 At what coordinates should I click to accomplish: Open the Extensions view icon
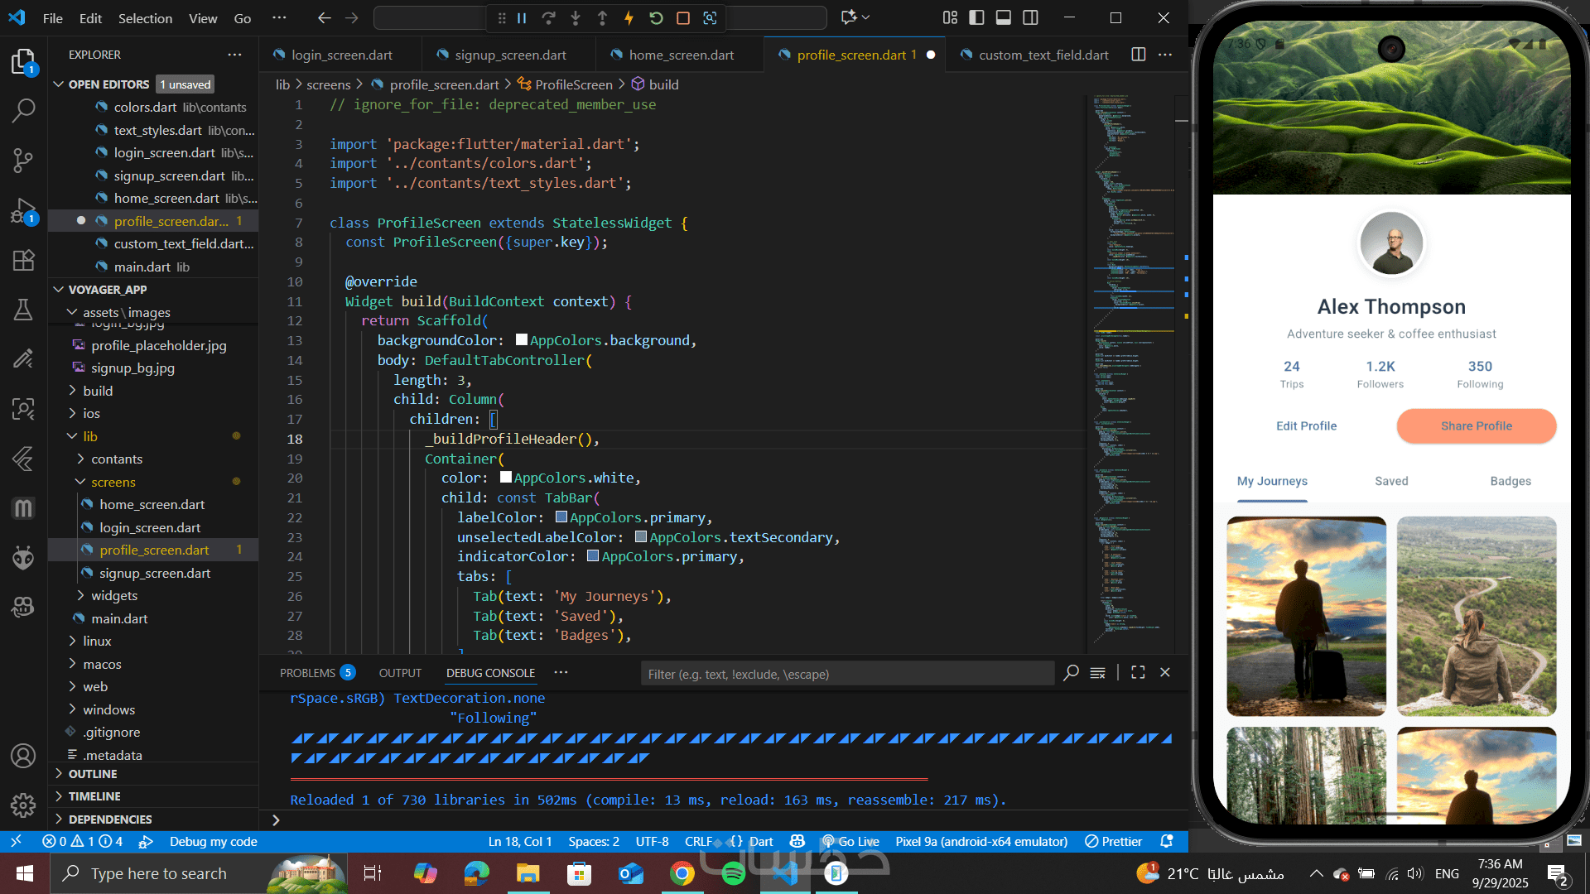click(23, 261)
